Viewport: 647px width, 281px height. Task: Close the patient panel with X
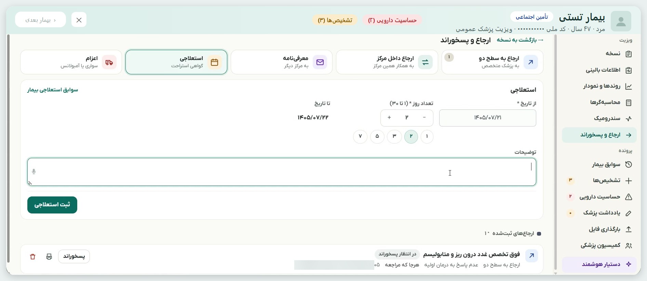pos(79,20)
